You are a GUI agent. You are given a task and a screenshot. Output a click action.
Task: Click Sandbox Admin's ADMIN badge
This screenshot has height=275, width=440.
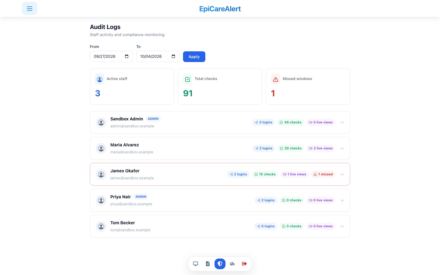[x=153, y=119]
